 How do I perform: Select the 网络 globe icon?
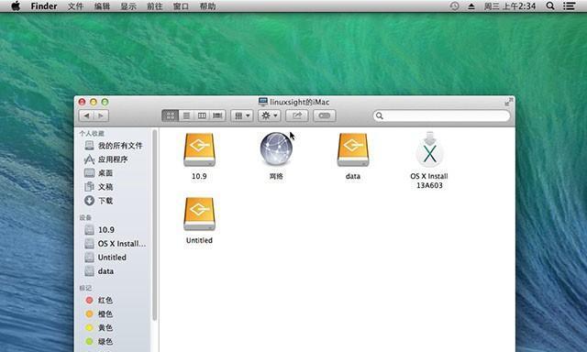pyautogui.click(x=276, y=148)
